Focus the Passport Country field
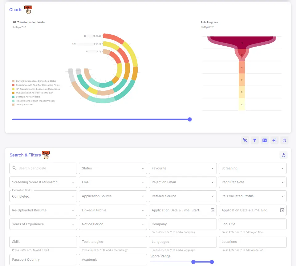296x266 pixels. pos(43,260)
